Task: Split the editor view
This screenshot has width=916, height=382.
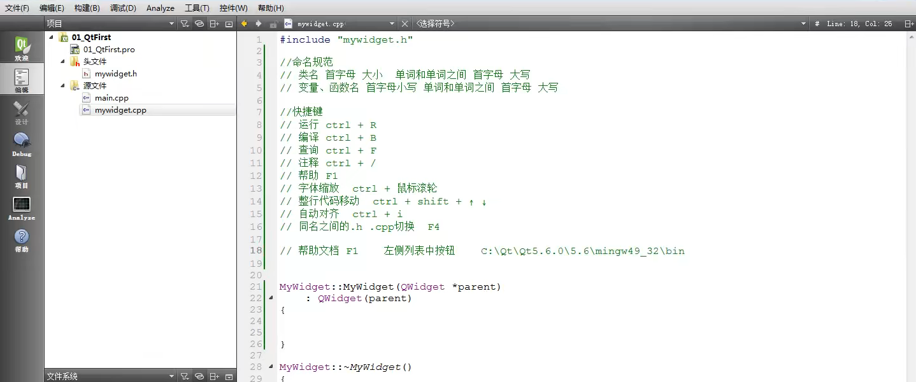Action: [x=909, y=24]
